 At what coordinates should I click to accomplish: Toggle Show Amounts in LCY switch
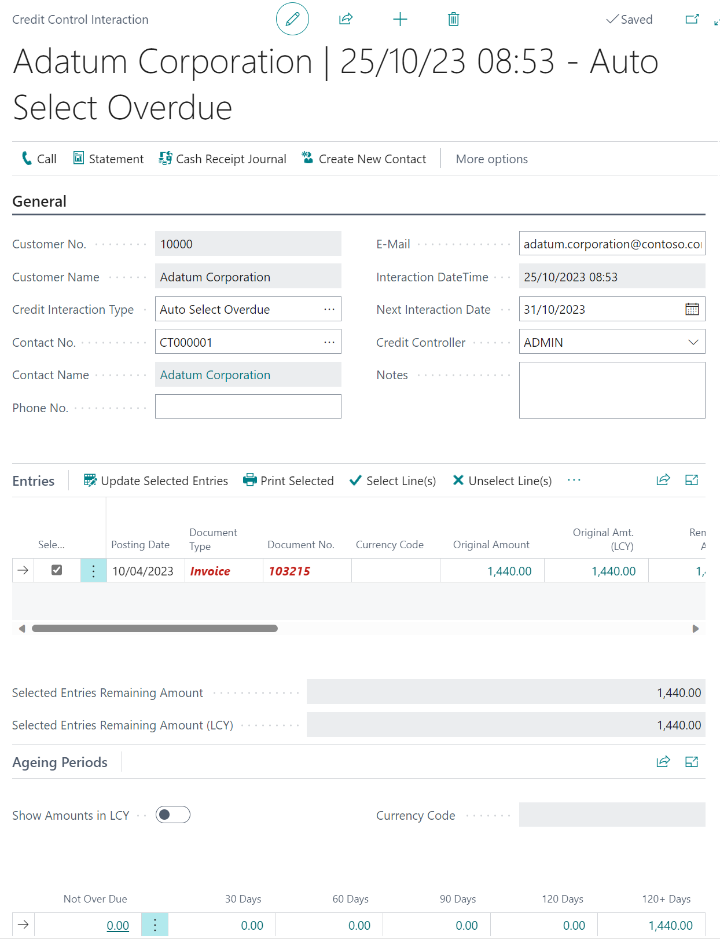(172, 815)
